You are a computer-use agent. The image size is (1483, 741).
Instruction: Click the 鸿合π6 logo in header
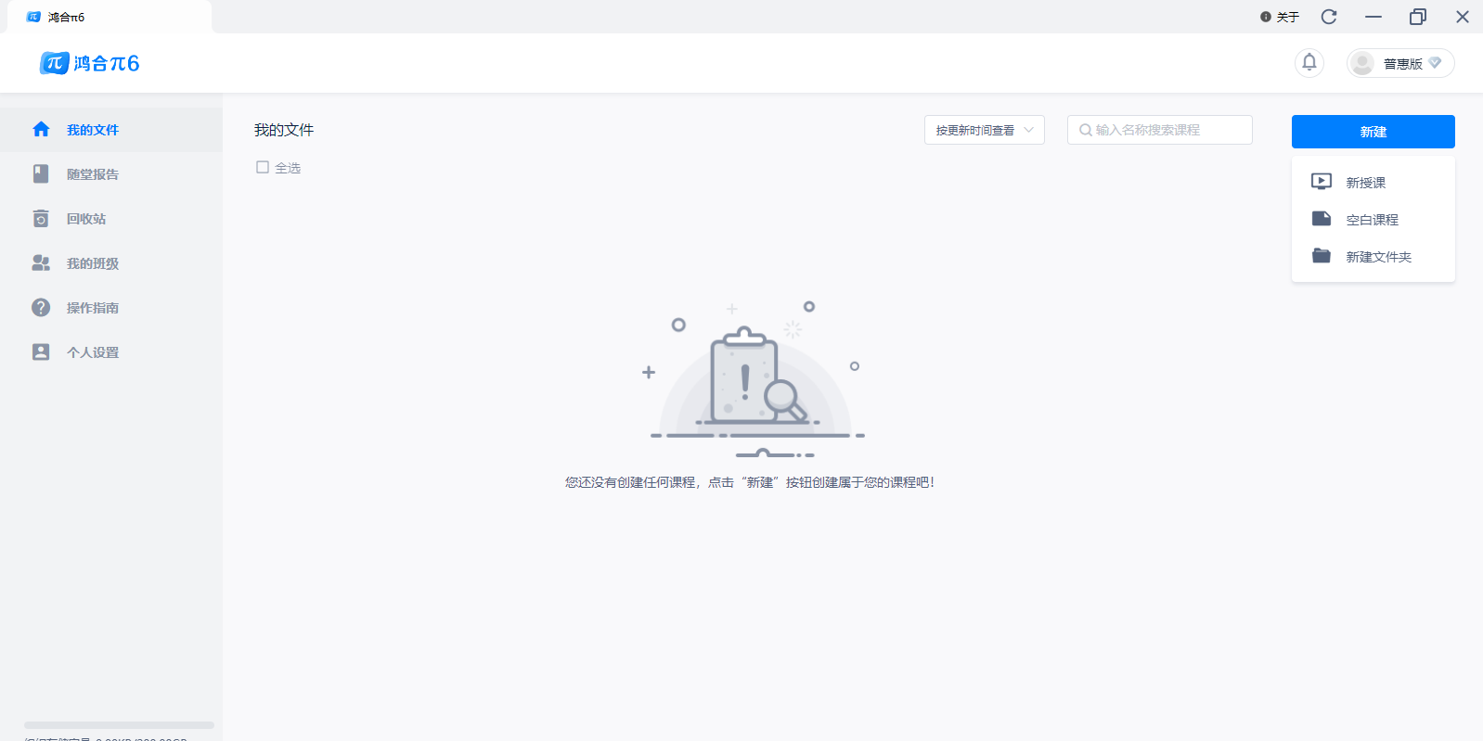pos(89,63)
